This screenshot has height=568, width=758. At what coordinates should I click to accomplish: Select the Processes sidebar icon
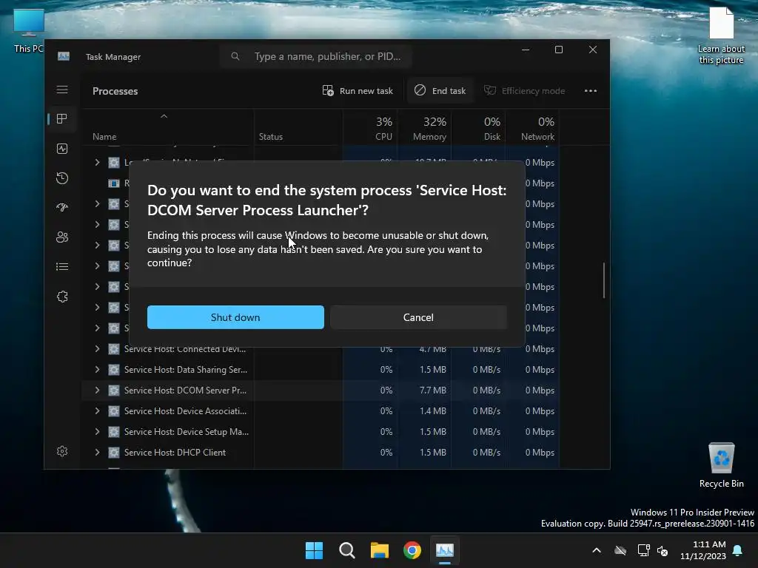(x=62, y=119)
